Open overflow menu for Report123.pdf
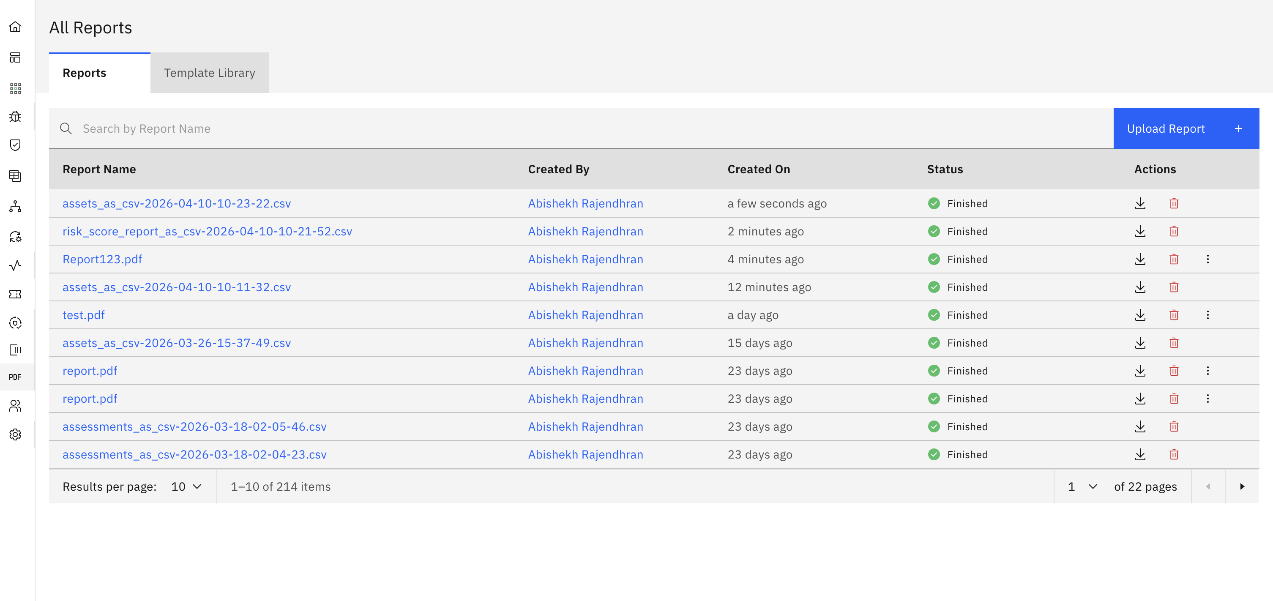1273x601 pixels. [x=1208, y=259]
